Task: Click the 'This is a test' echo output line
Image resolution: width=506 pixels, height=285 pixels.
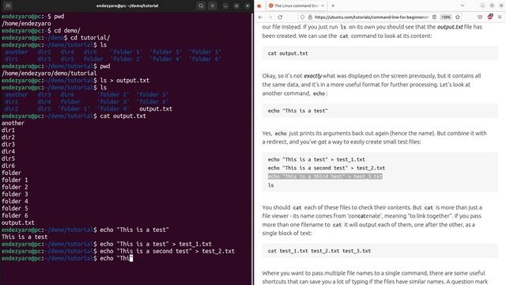Action: (25, 237)
